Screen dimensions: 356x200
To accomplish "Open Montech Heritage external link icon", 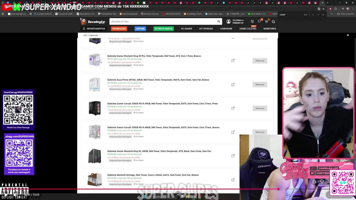I will (x=233, y=180).
